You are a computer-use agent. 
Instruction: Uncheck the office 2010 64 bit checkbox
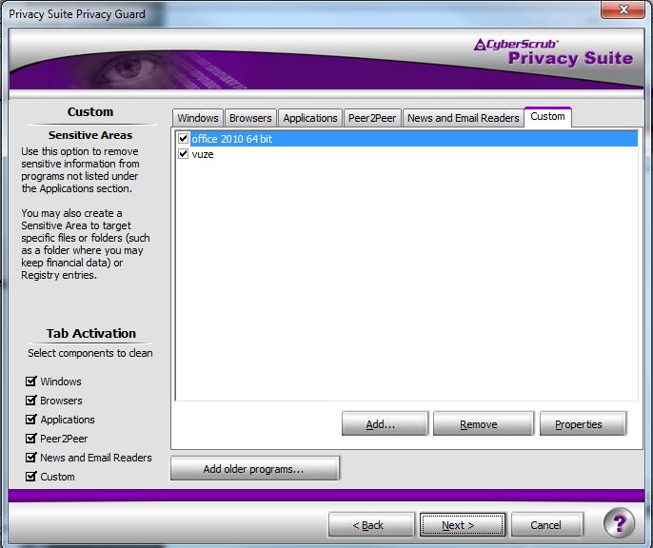tap(183, 139)
